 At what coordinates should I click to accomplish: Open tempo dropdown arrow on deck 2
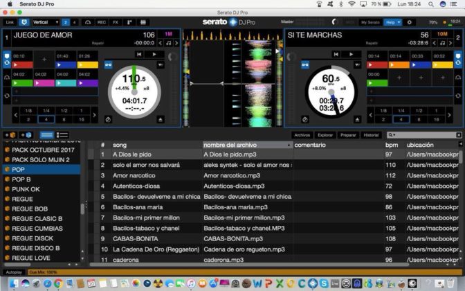(x=357, y=64)
